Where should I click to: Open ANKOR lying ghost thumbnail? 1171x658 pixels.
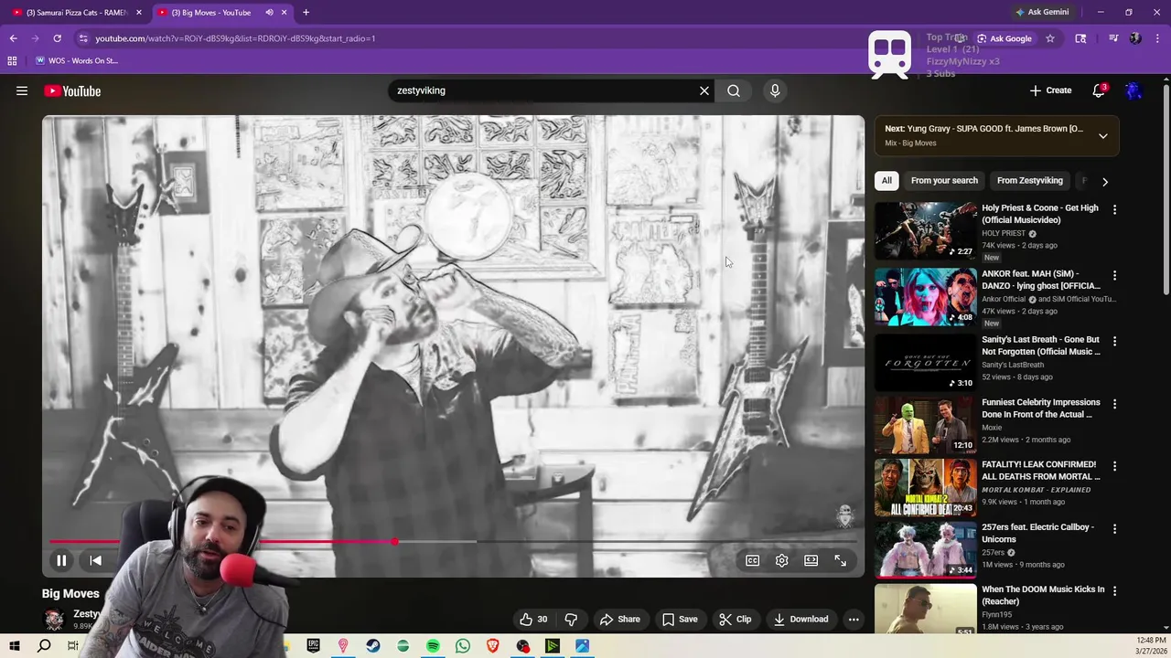pyautogui.click(x=926, y=297)
